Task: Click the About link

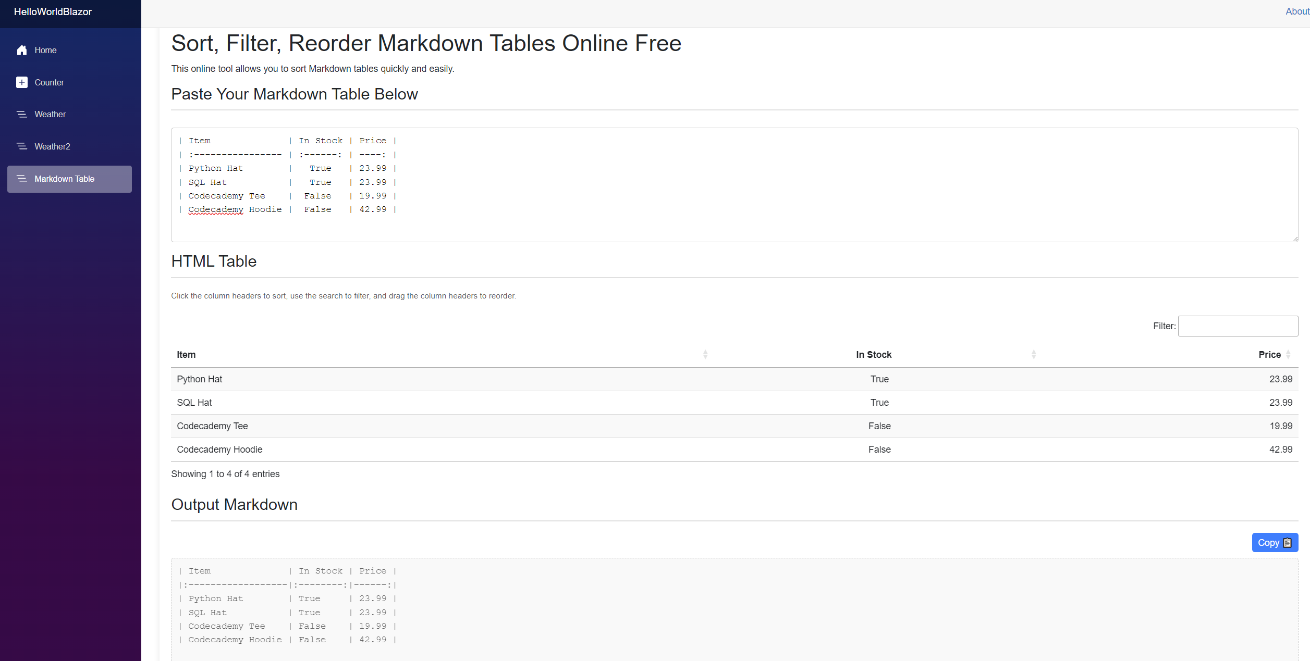Action: click(x=1296, y=11)
